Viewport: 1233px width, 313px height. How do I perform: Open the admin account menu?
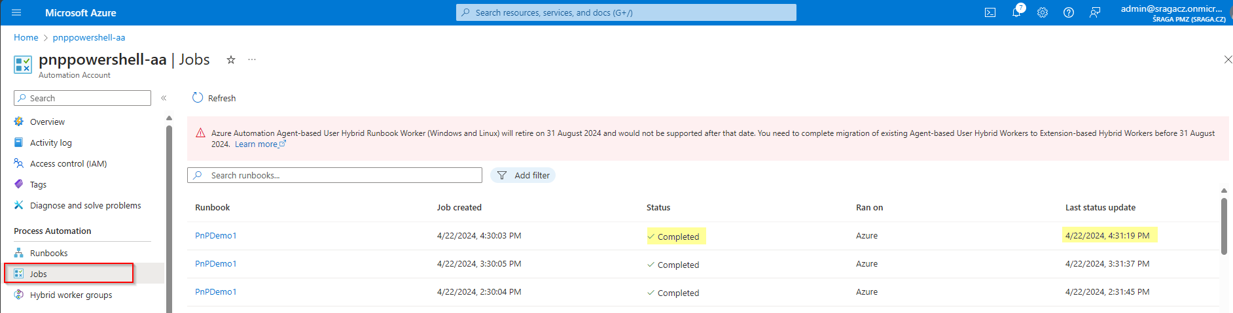point(1173,12)
